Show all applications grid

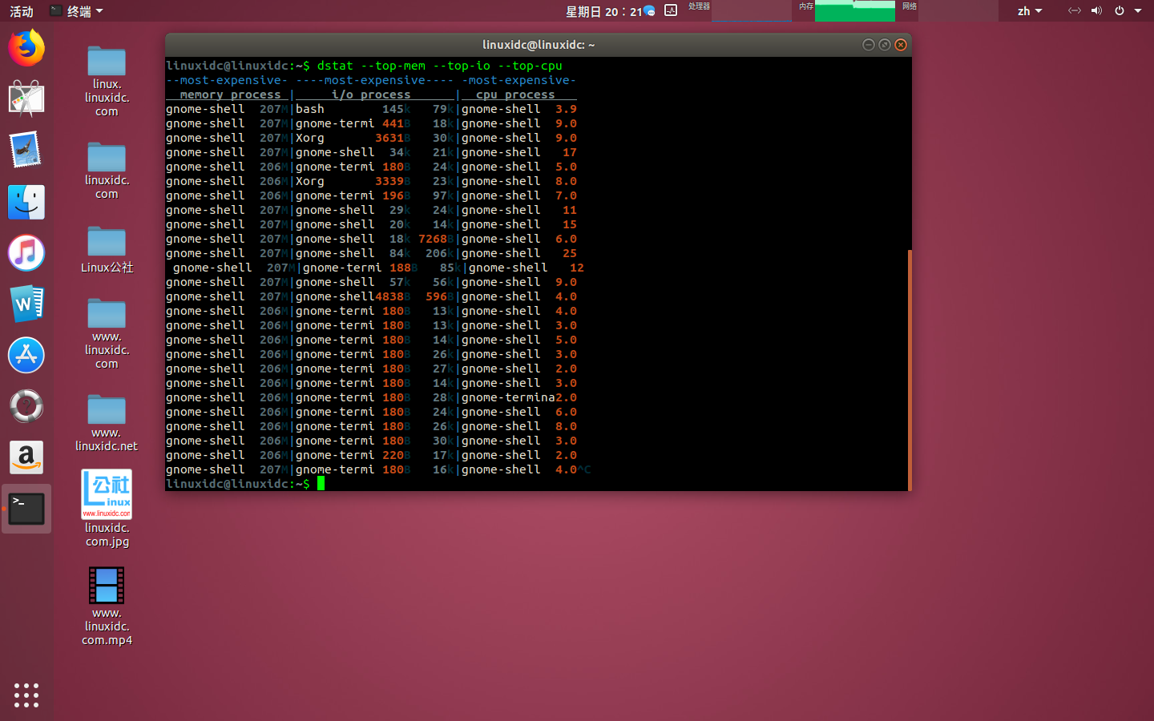(x=26, y=695)
